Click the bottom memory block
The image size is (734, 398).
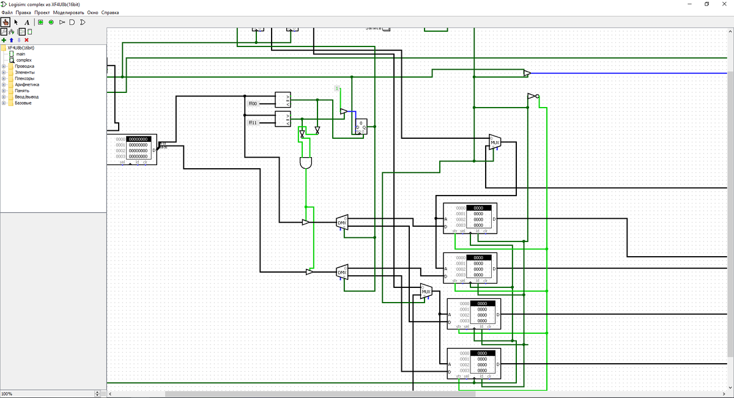(473, 363)
